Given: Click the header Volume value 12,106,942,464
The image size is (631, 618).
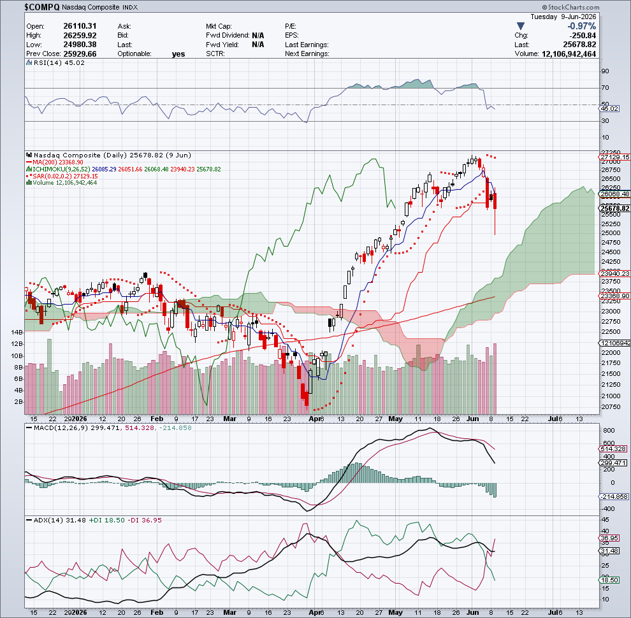Looking at the screenshot, I should (x=569, y=54).
